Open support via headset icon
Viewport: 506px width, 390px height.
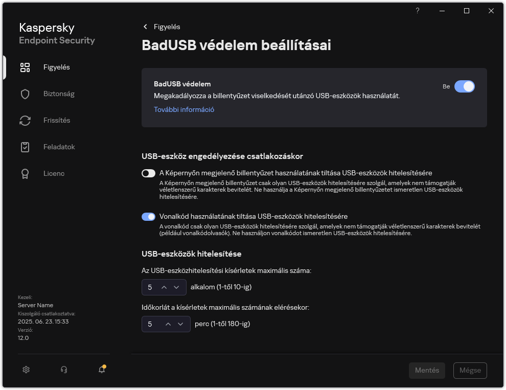tap(63, 369)
